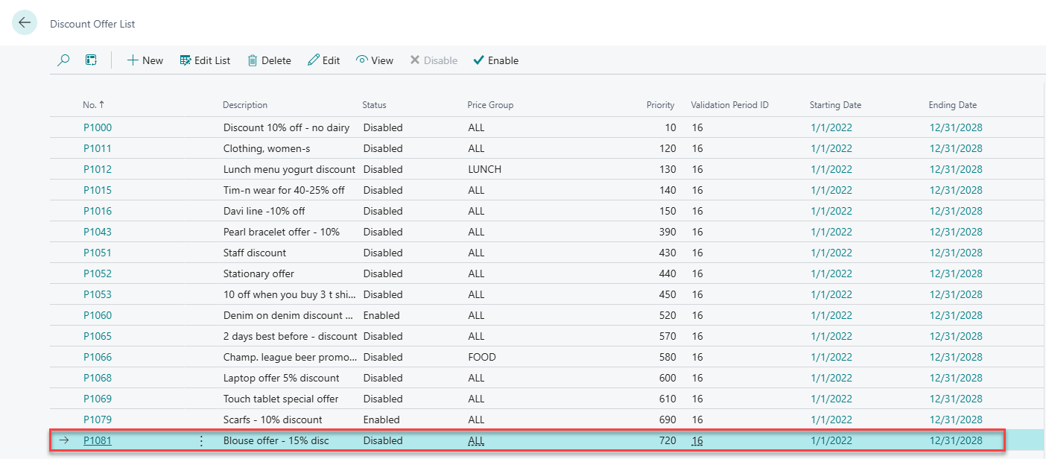Click the Ending Date column header
Viewport: 1046px width, 459px height.
click(952, 105)
